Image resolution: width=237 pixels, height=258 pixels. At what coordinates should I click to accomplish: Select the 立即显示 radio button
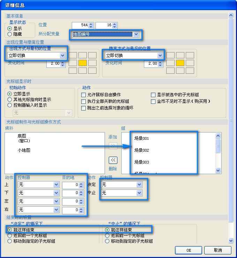click(9, 94)
